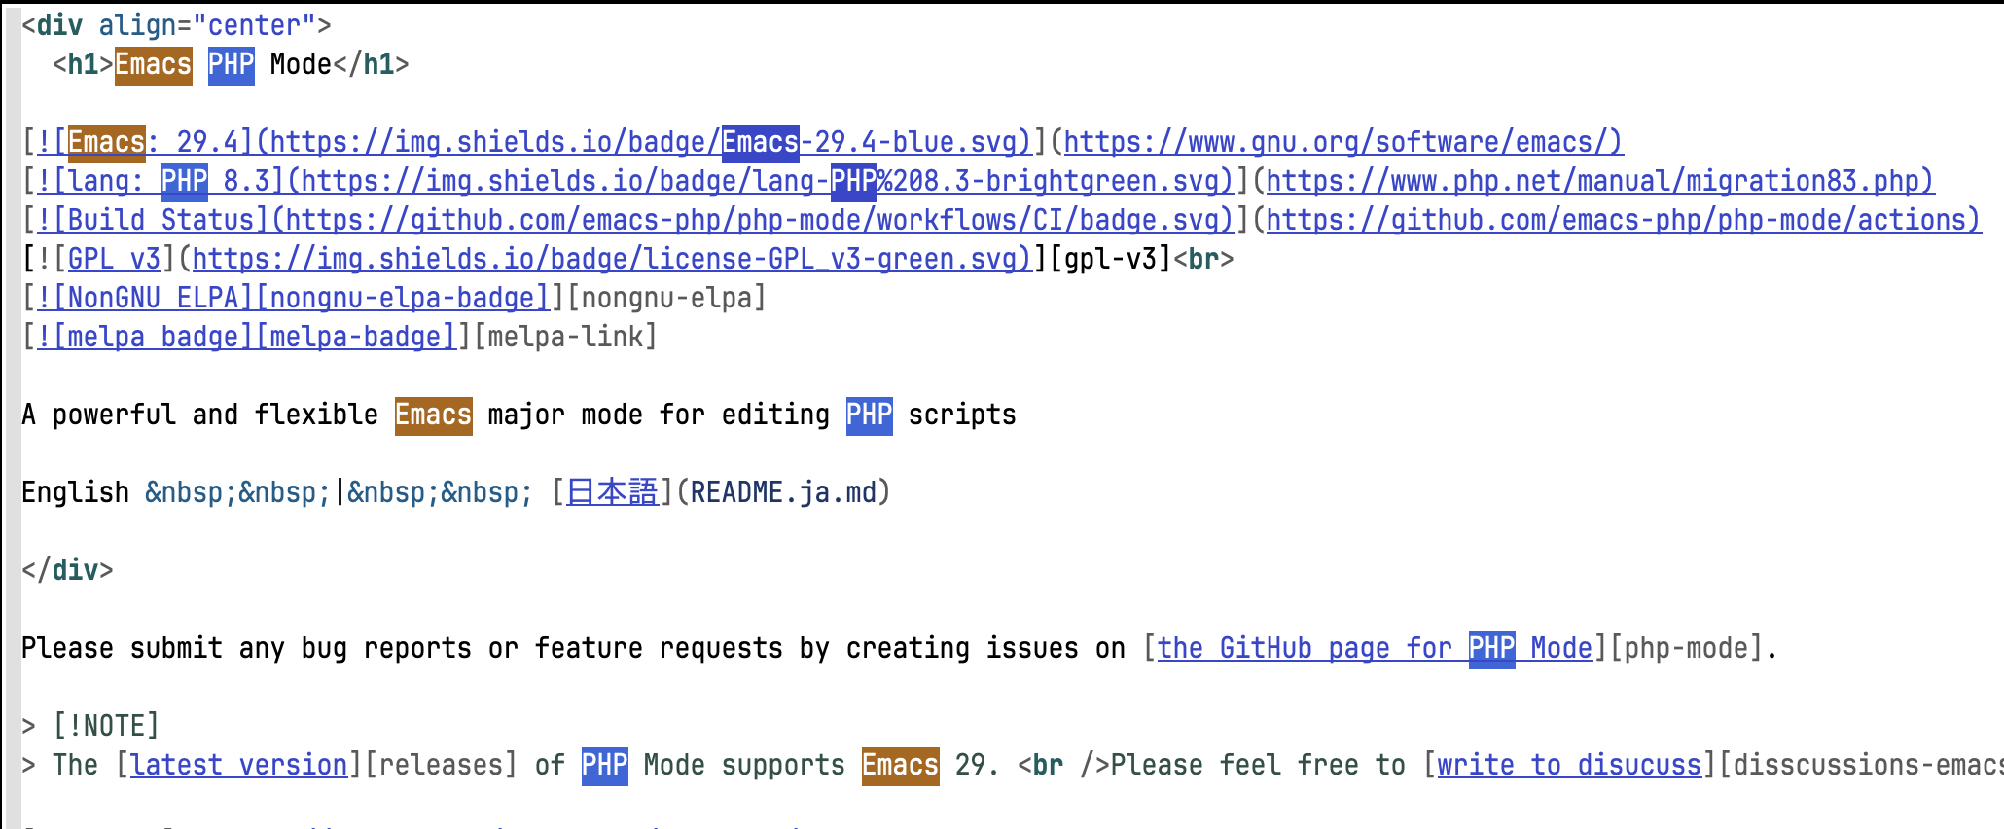Click the highlighted PHP word in the h1 heading

[232, 65]
